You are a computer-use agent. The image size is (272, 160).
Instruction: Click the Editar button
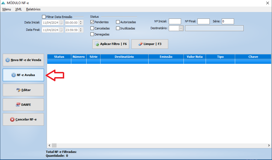pyautogui.click(x=23, y=90)
